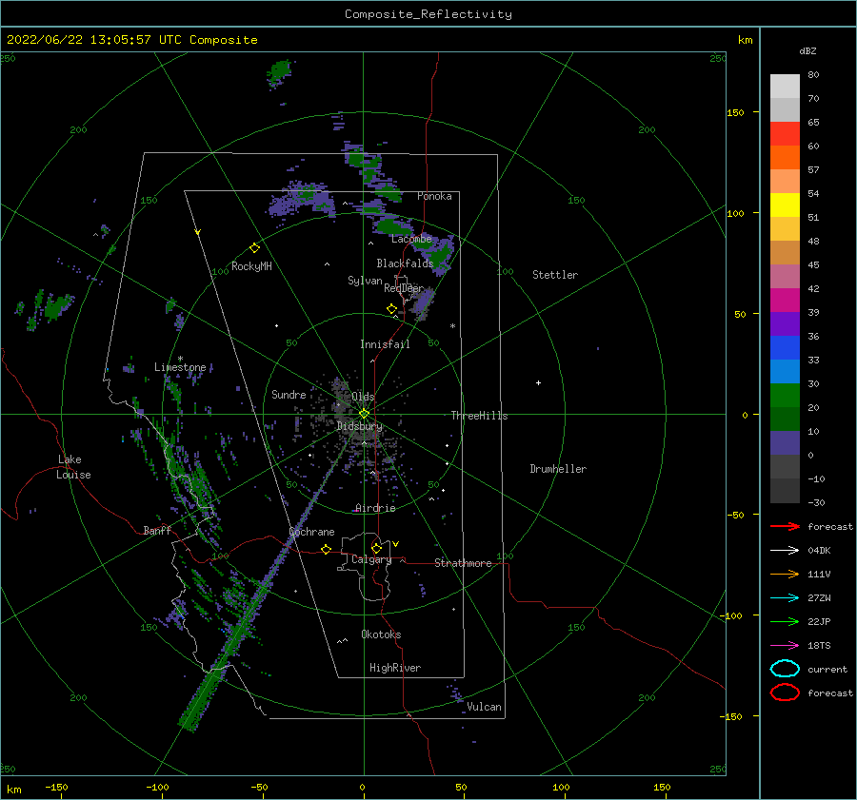
Task: Click the Cochrane label
Action: [x=311, y=532]
